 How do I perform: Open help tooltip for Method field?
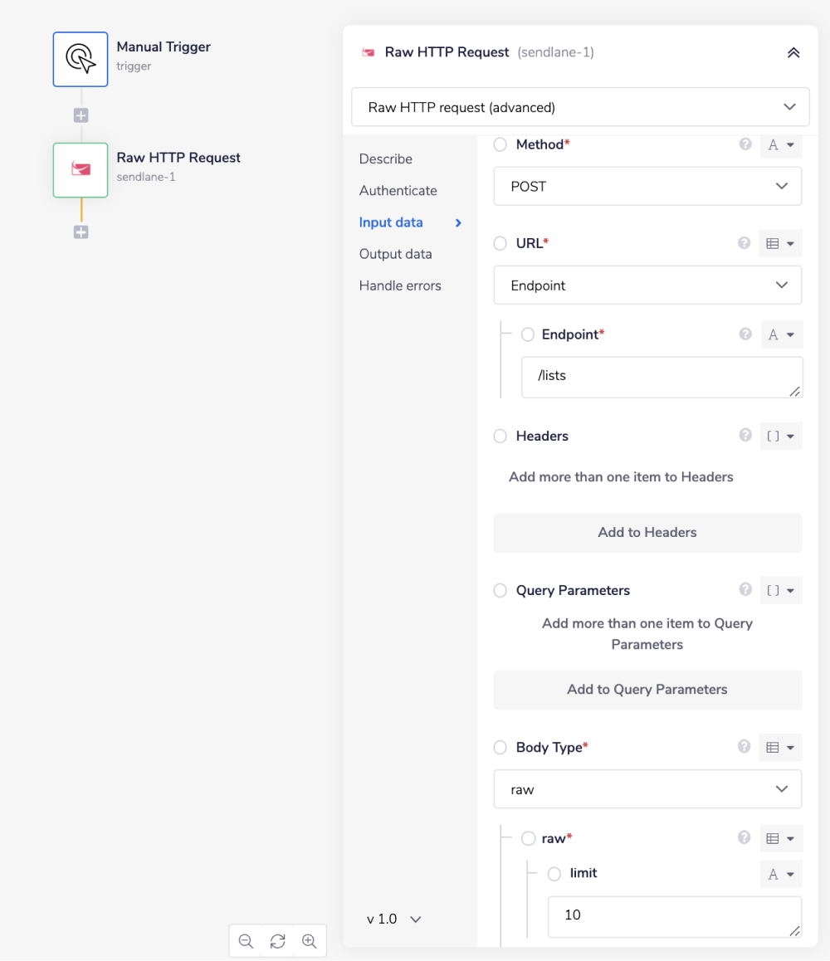(745, 144)
